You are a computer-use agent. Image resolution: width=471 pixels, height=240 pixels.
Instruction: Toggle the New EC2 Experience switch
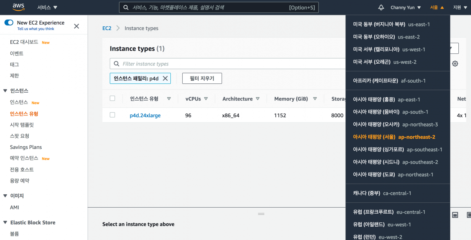(x=9, y=23)
